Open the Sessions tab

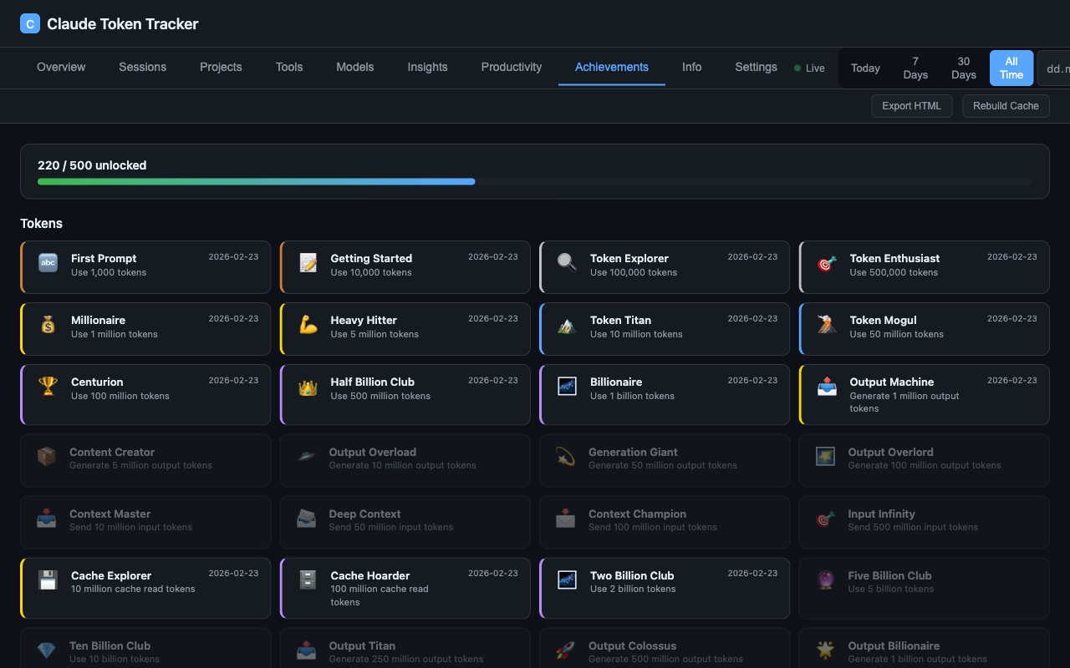142,67
